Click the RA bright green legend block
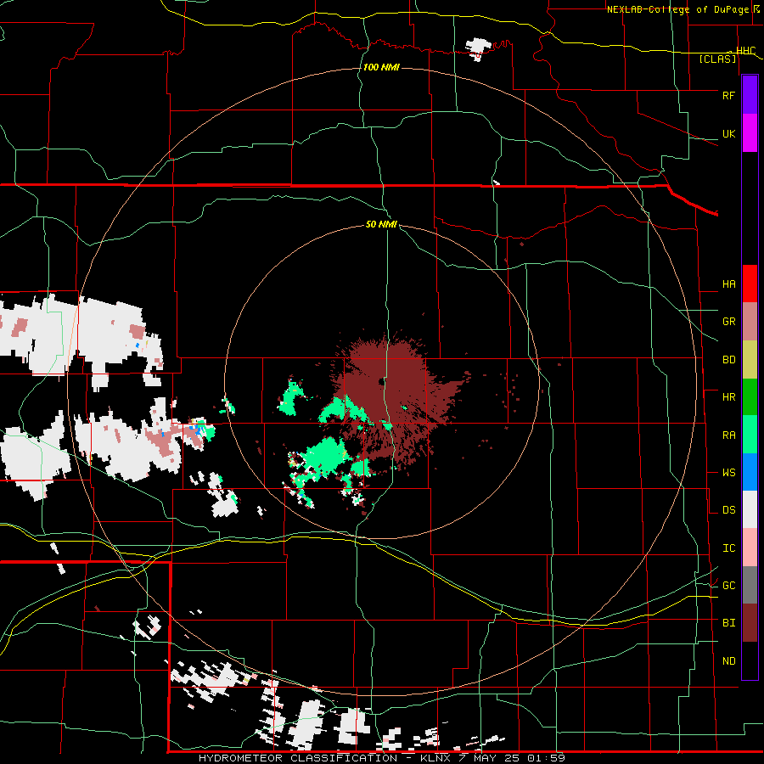The width and height of the screenshot is (764, 764). click(750, 435)
